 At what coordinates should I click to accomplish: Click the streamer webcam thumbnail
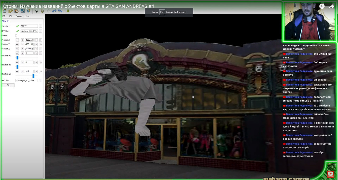tap(309, 21)
